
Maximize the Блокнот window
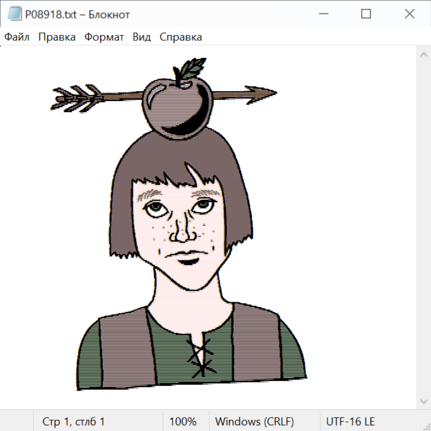(x=366, y=14)
